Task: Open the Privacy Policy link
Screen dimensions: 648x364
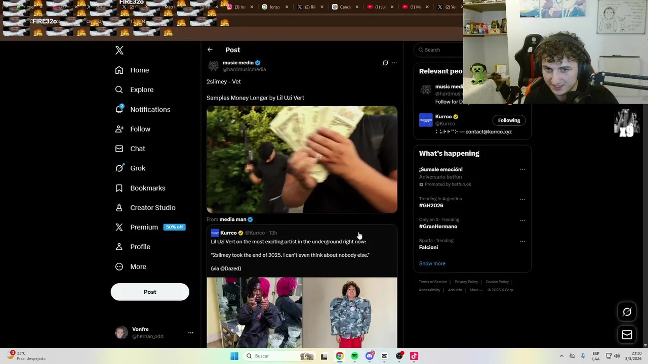Action: pos(466,282)
